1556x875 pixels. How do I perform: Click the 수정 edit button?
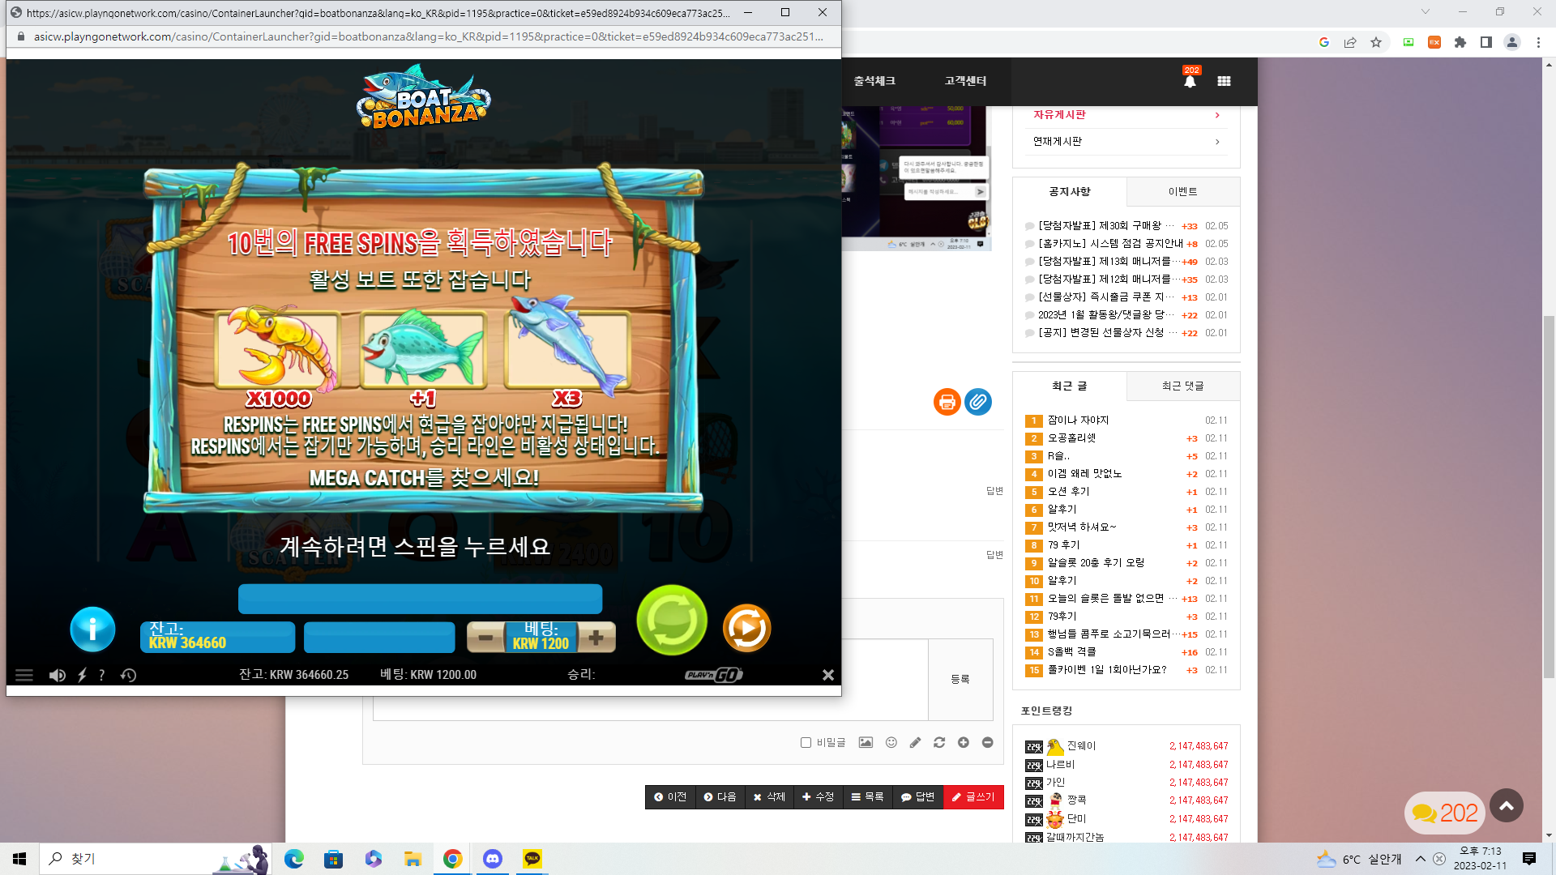point(818,797)
